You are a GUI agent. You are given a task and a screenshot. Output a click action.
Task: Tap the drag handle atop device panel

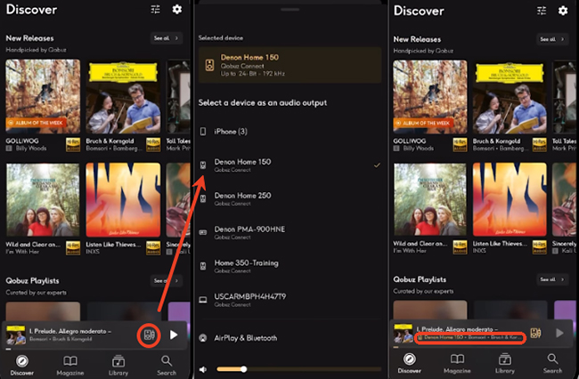point(289,10)
